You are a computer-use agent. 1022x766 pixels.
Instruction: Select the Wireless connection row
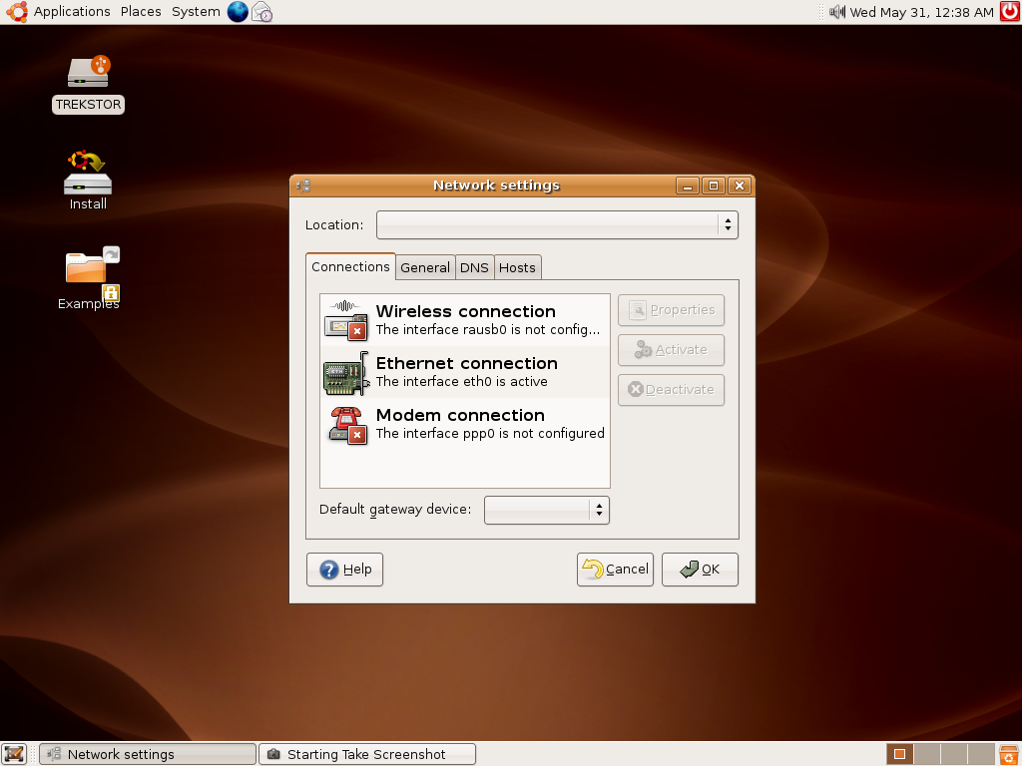465,320
